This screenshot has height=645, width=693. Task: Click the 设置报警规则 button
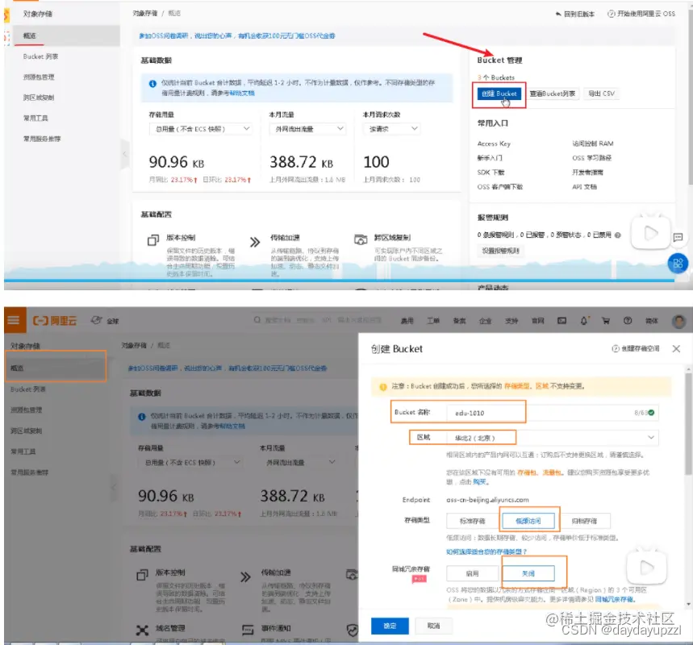[x=500, y=251]
